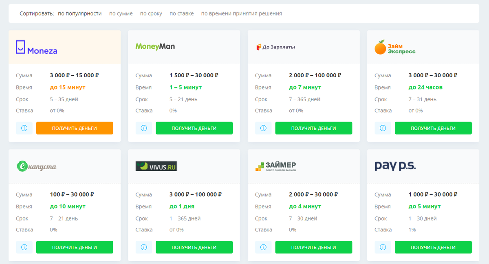
Task: Click 'до 4 минут' on Займер
Action: [x=305, y=207]
